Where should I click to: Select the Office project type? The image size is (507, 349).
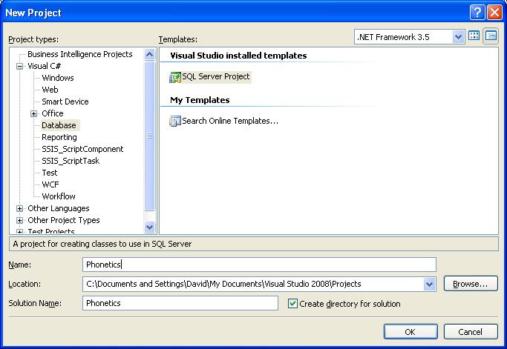[x=53, y=113]
